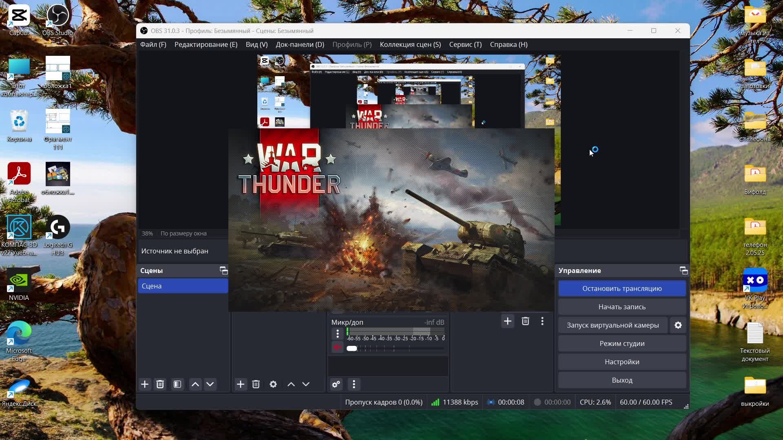Select the Adobe Acrobat desktop icon
This screenshot has height=440, width=783.
19,183
